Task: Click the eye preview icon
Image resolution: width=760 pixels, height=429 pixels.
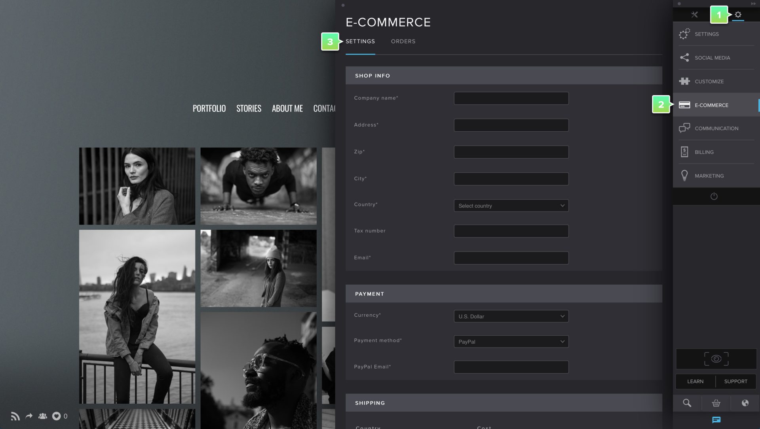Action: (716, 359)
